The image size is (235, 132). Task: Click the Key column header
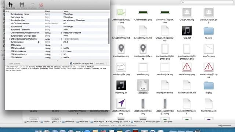tap(25, 11)
